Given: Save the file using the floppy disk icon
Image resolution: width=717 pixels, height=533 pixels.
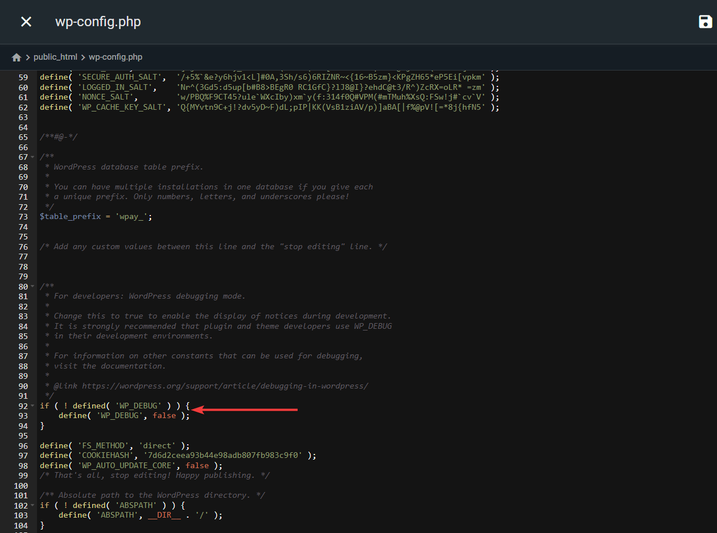Looking at the screenshot, I should (x=705, y=22).
